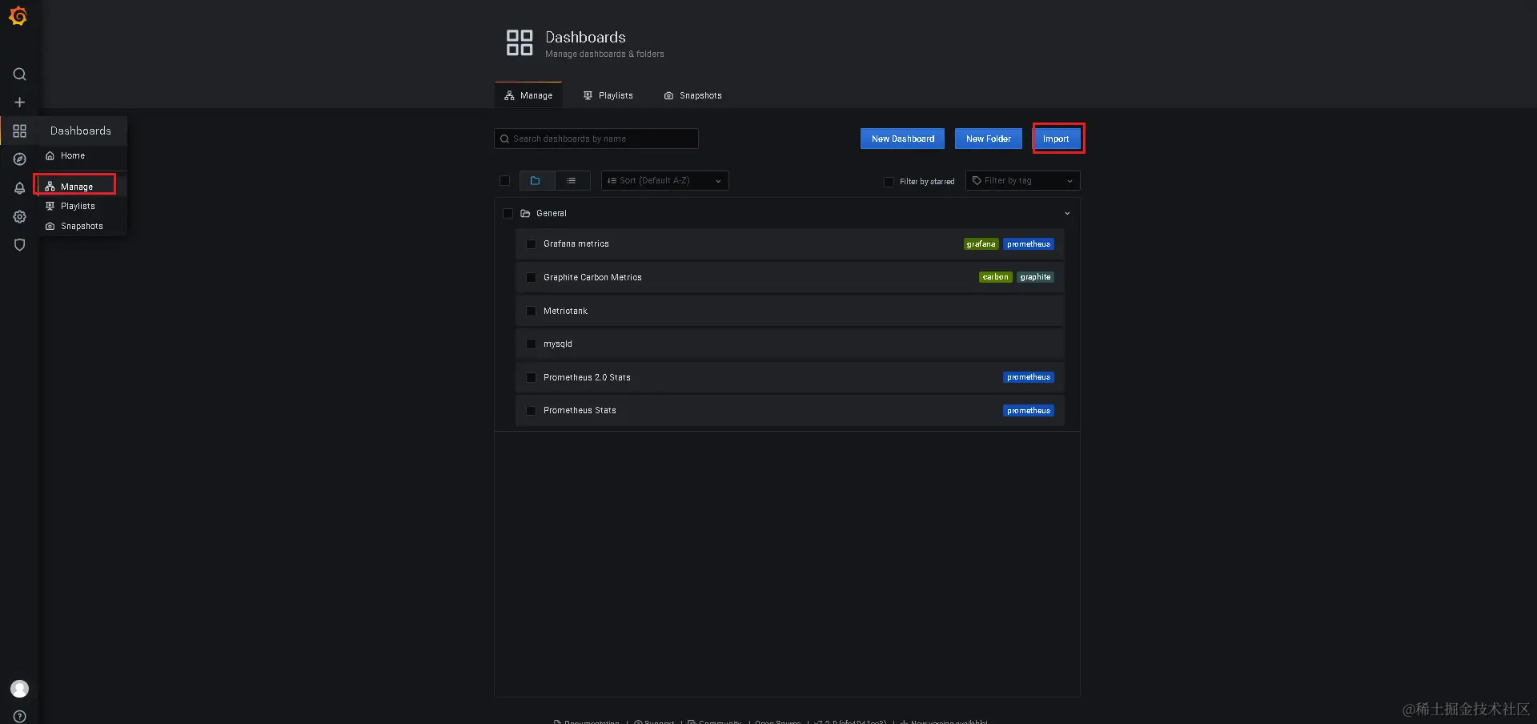Click the New Dashboard button
This screenshot has width=1537, height=724.
[x=903, y=139]
